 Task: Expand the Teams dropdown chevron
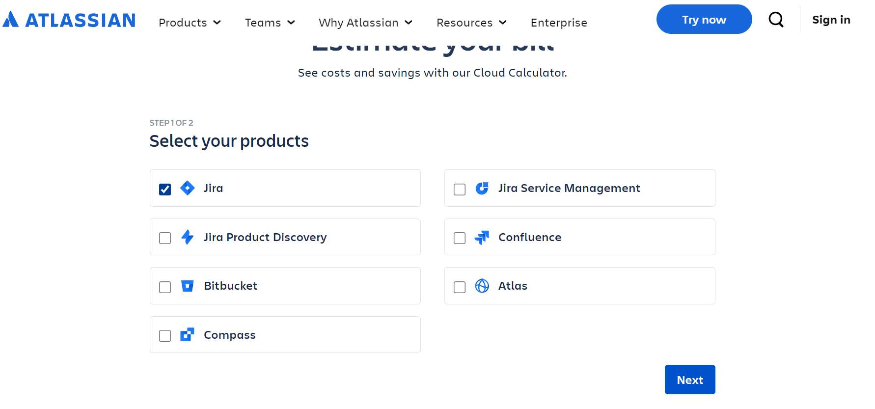tap(291, 23)
